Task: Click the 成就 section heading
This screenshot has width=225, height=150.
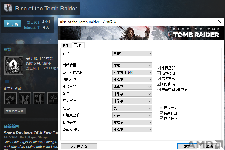Action: pyautogui.click(x=7, y=50)
